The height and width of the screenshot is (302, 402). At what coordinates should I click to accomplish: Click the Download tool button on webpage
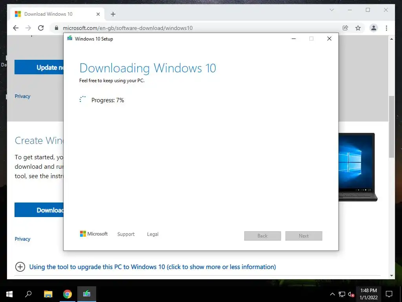click(39, 210)
